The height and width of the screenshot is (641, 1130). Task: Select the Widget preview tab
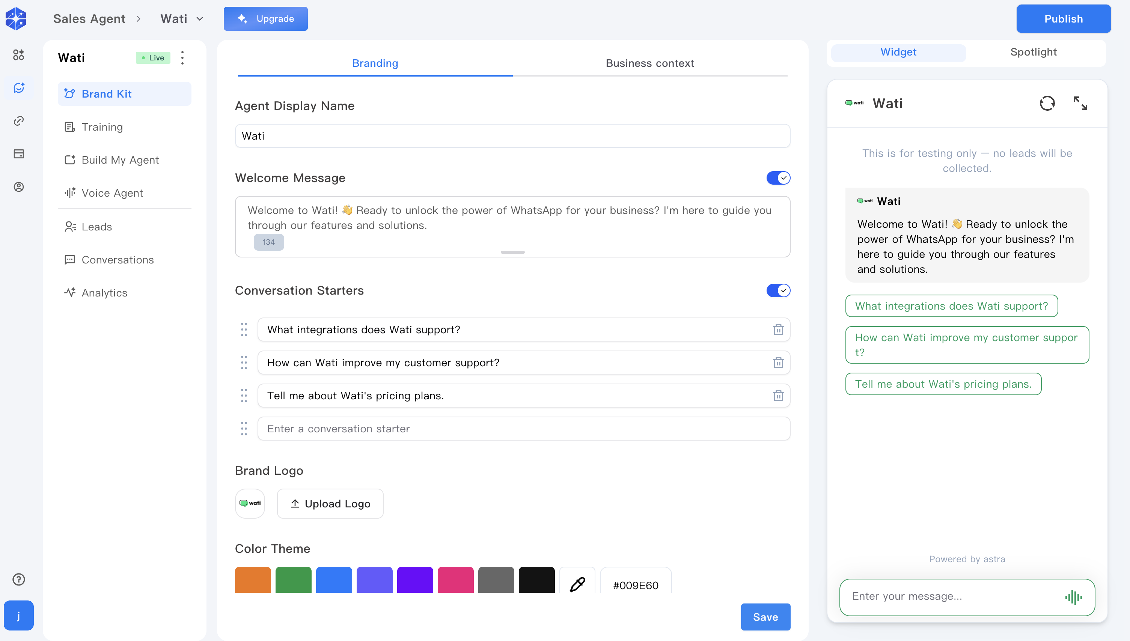[x=898, y=53]
